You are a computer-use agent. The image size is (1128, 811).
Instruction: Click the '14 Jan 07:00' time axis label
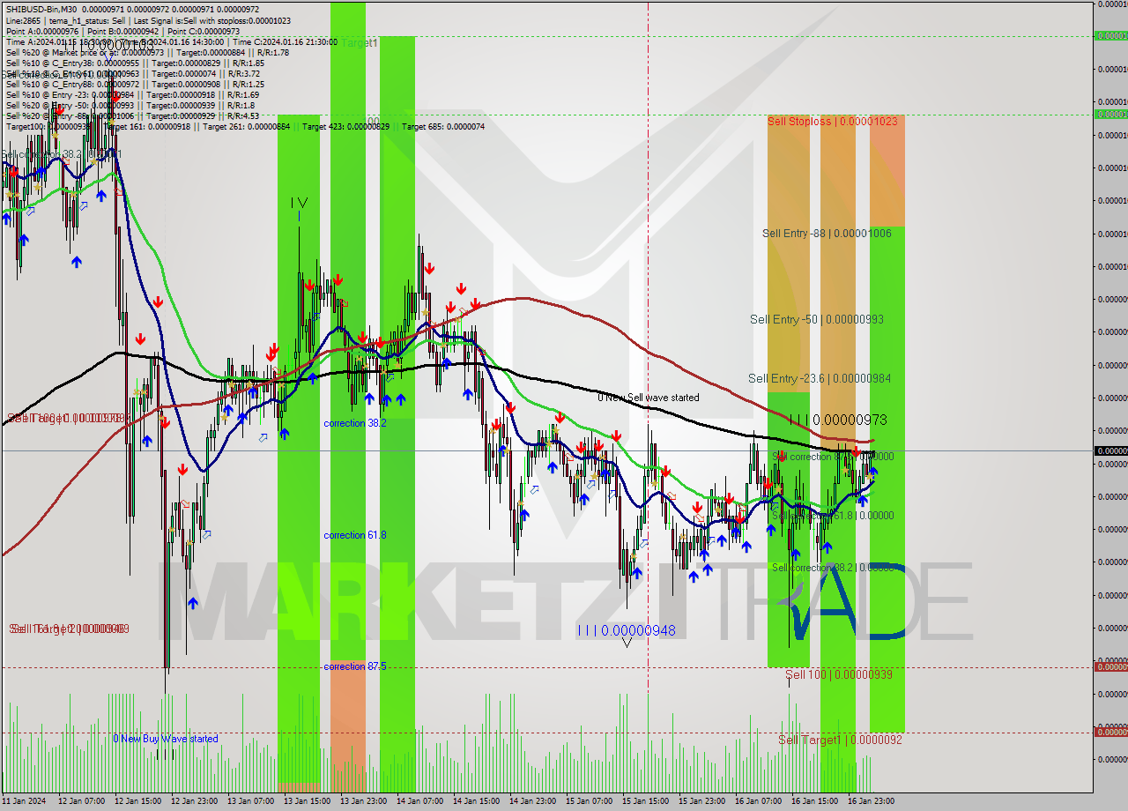419,800
